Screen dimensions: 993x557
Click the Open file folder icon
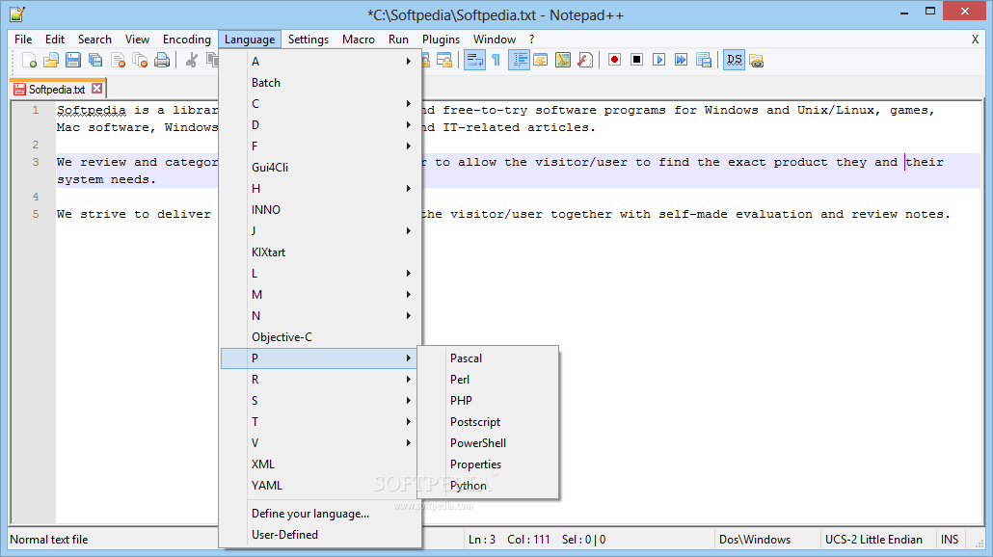tap(51, 60)
